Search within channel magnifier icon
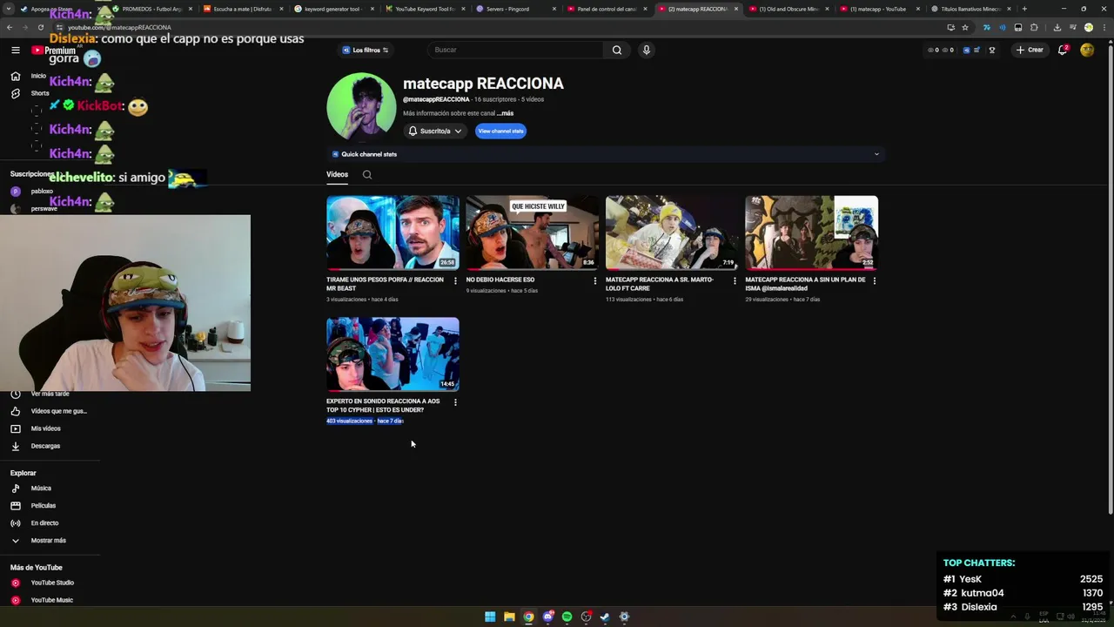The image size is (1114, 627). (367, 174)
